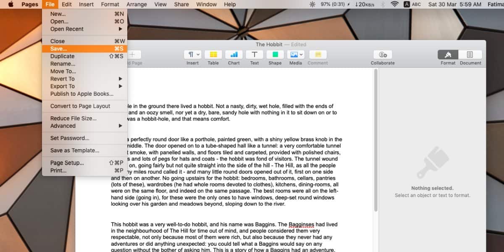Screen dimensions: 504x252
Task: Click Reduce File Size… option
Action: coord(73,118)
